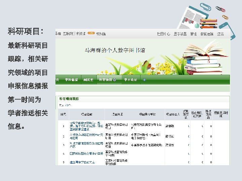Open the 栏目中心 link
242x181 pixels.
(164, 34)
